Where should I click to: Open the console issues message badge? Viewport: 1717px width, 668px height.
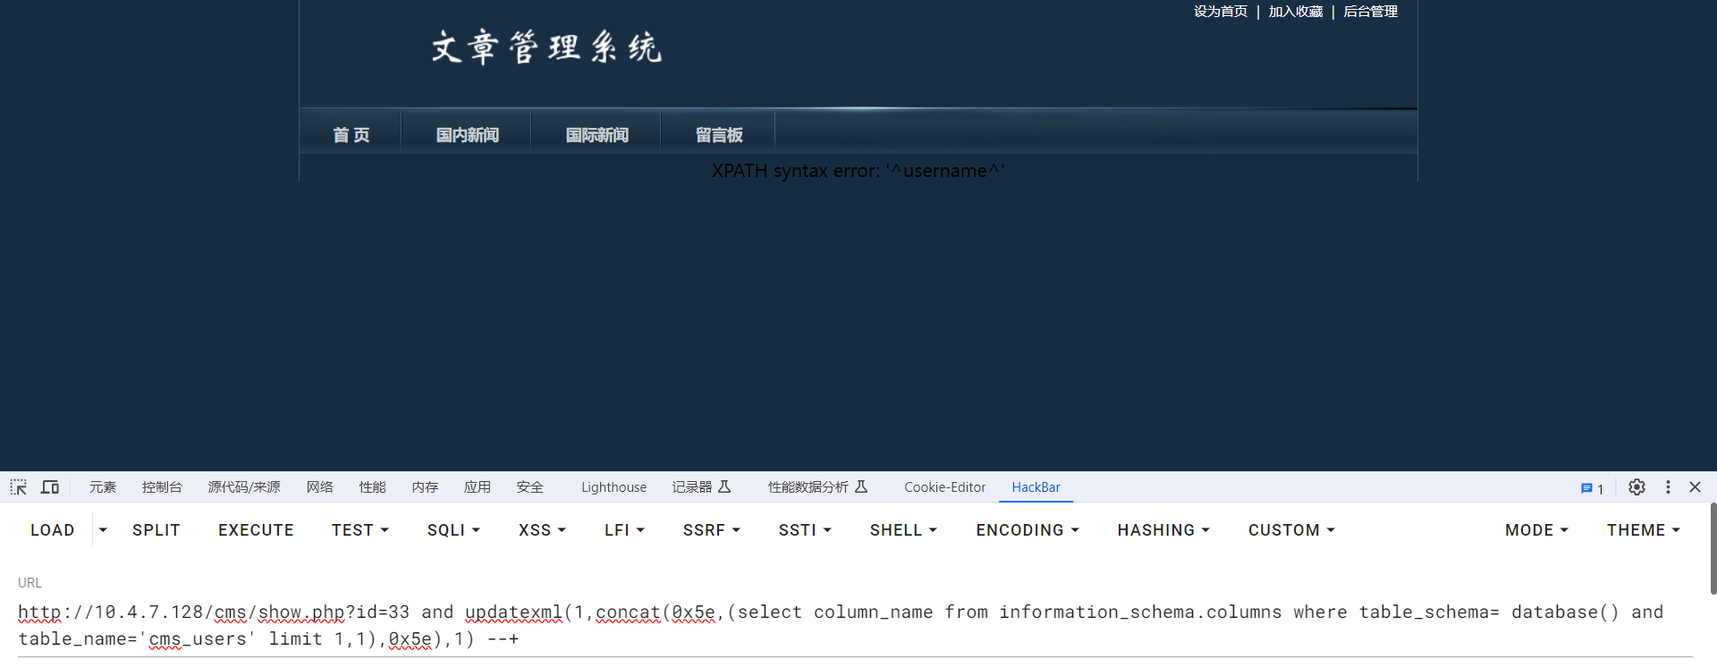pos(1592,488)
